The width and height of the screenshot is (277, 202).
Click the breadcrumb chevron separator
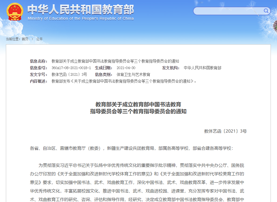(x=32, y=39)
